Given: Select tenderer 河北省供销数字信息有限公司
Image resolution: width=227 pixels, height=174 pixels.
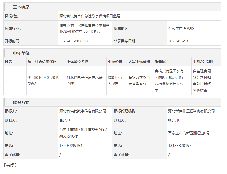Looking at the screenshot, I should tap(83, 111).
